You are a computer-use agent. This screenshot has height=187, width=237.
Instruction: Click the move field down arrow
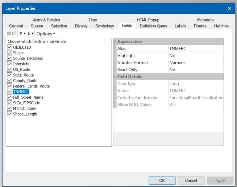point(29,33)
